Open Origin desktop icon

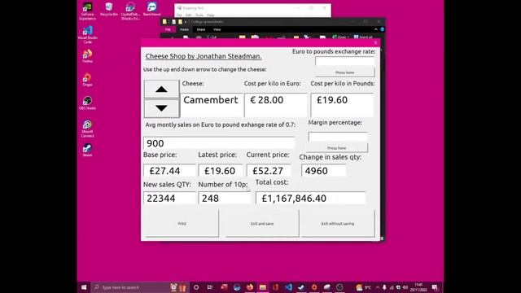87,80
